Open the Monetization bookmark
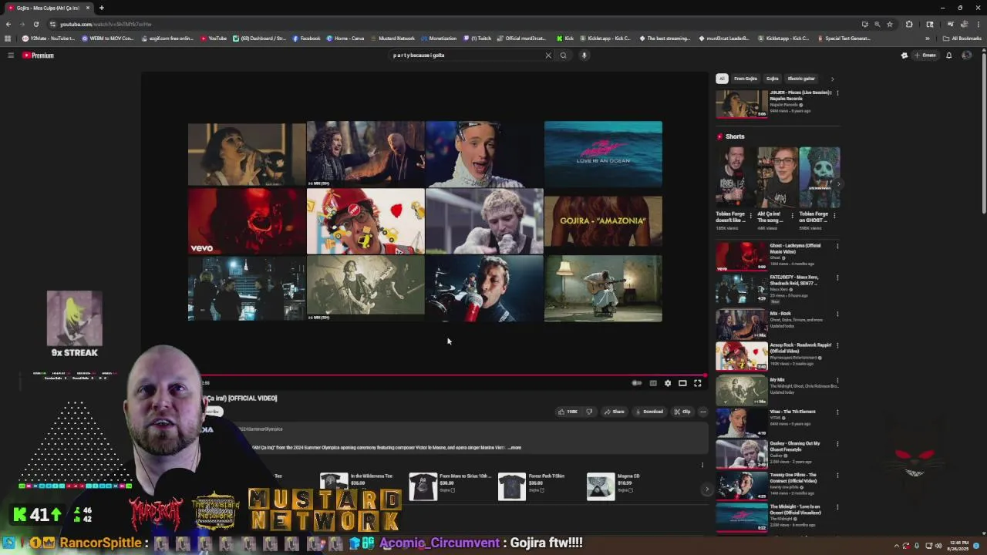This screenshot has width=987, height=555. coord(440,39)
